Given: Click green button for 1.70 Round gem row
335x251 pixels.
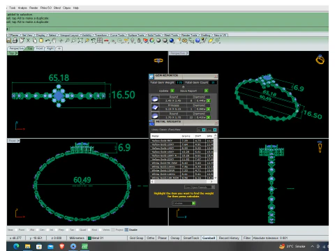Looking at the screenshot, I should (208, 117).
